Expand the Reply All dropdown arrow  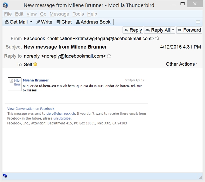(x=173, y=30)
